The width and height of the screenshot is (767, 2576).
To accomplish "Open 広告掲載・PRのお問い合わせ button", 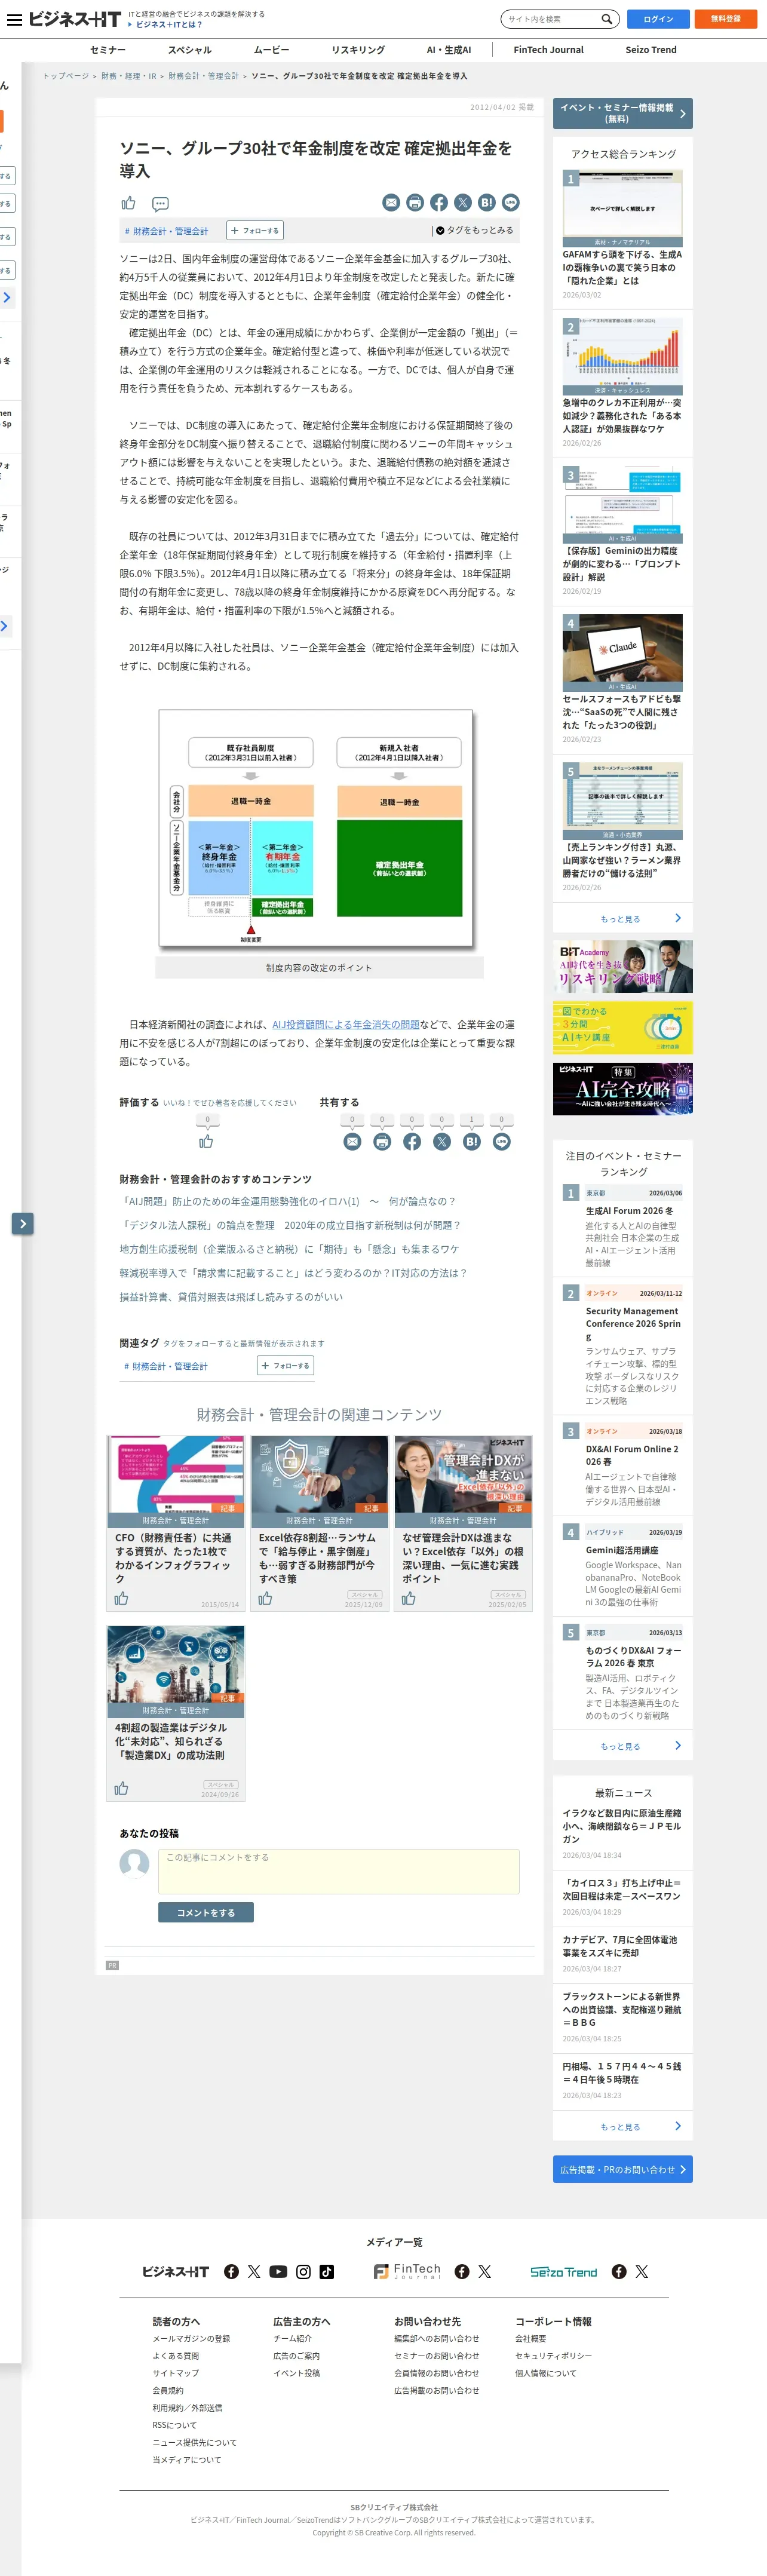I will (x=622, y=2169).
